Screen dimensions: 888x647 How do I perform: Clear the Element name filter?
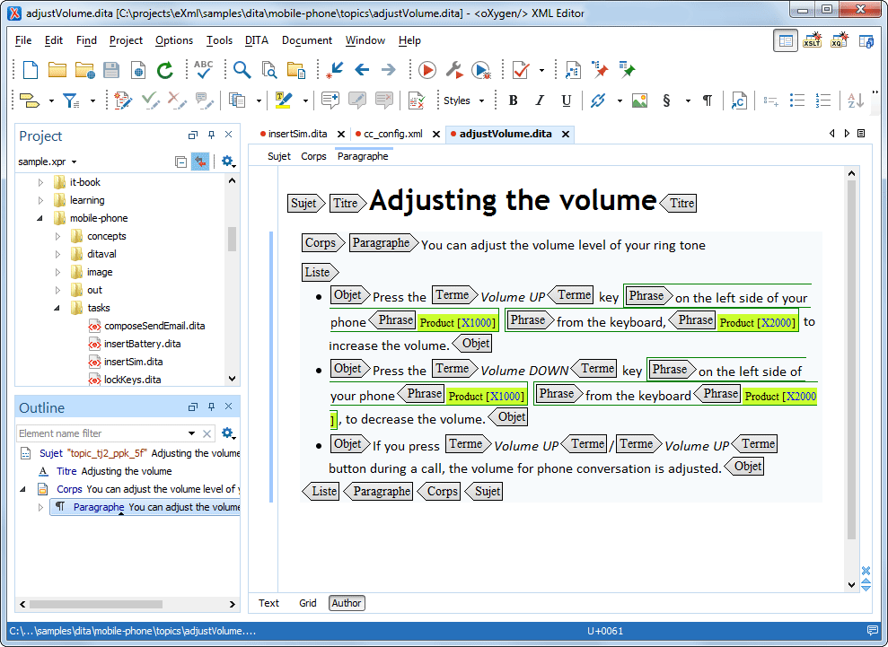click(207, 433)
